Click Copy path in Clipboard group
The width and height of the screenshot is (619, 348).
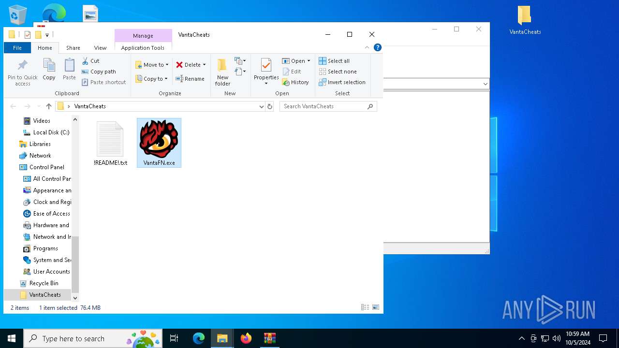coord(99,72)
